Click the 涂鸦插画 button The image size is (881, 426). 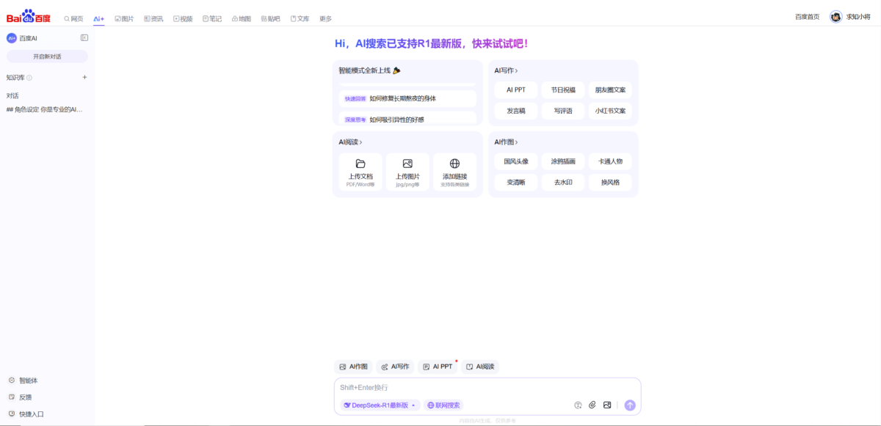click(563, 161)
